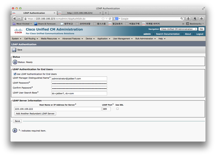Viewport: 216px width, 156px height.
Task: Select the LDAP Authentication browser tab
Action: click(34, 13)
